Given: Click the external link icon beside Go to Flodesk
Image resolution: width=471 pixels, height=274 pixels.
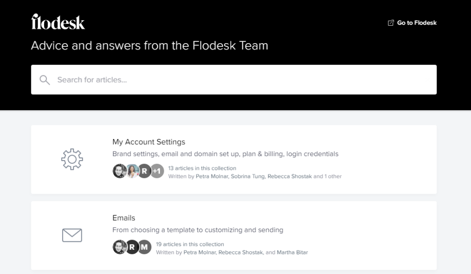Looking at the screenshot, I should coord(391,23).
